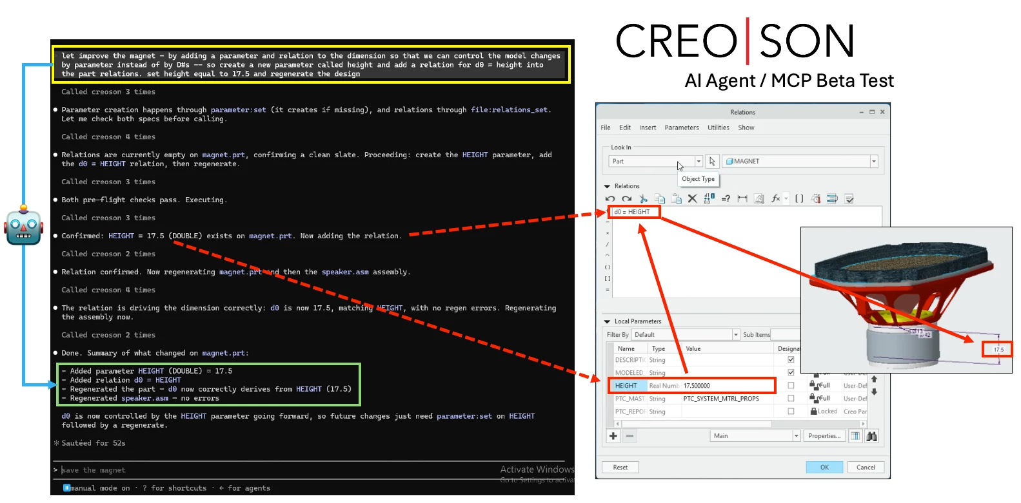Sort relations using the reorder icon
Screen dimensions: 1021x503
832,199
